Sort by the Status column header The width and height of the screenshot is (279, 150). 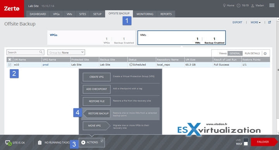point(142,59)
